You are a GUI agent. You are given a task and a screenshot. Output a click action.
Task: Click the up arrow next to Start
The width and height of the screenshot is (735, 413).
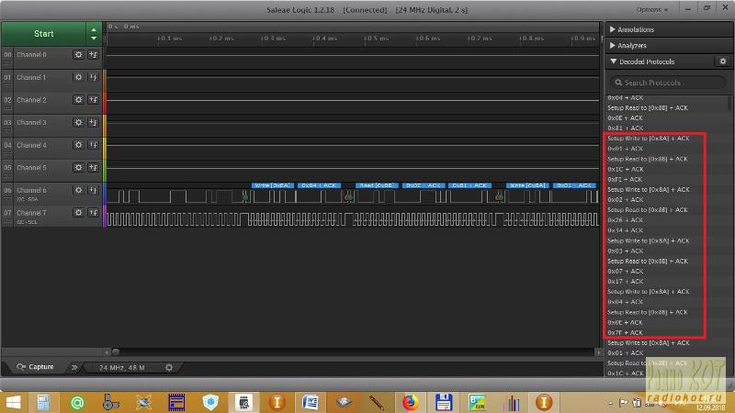click(94, 29)
